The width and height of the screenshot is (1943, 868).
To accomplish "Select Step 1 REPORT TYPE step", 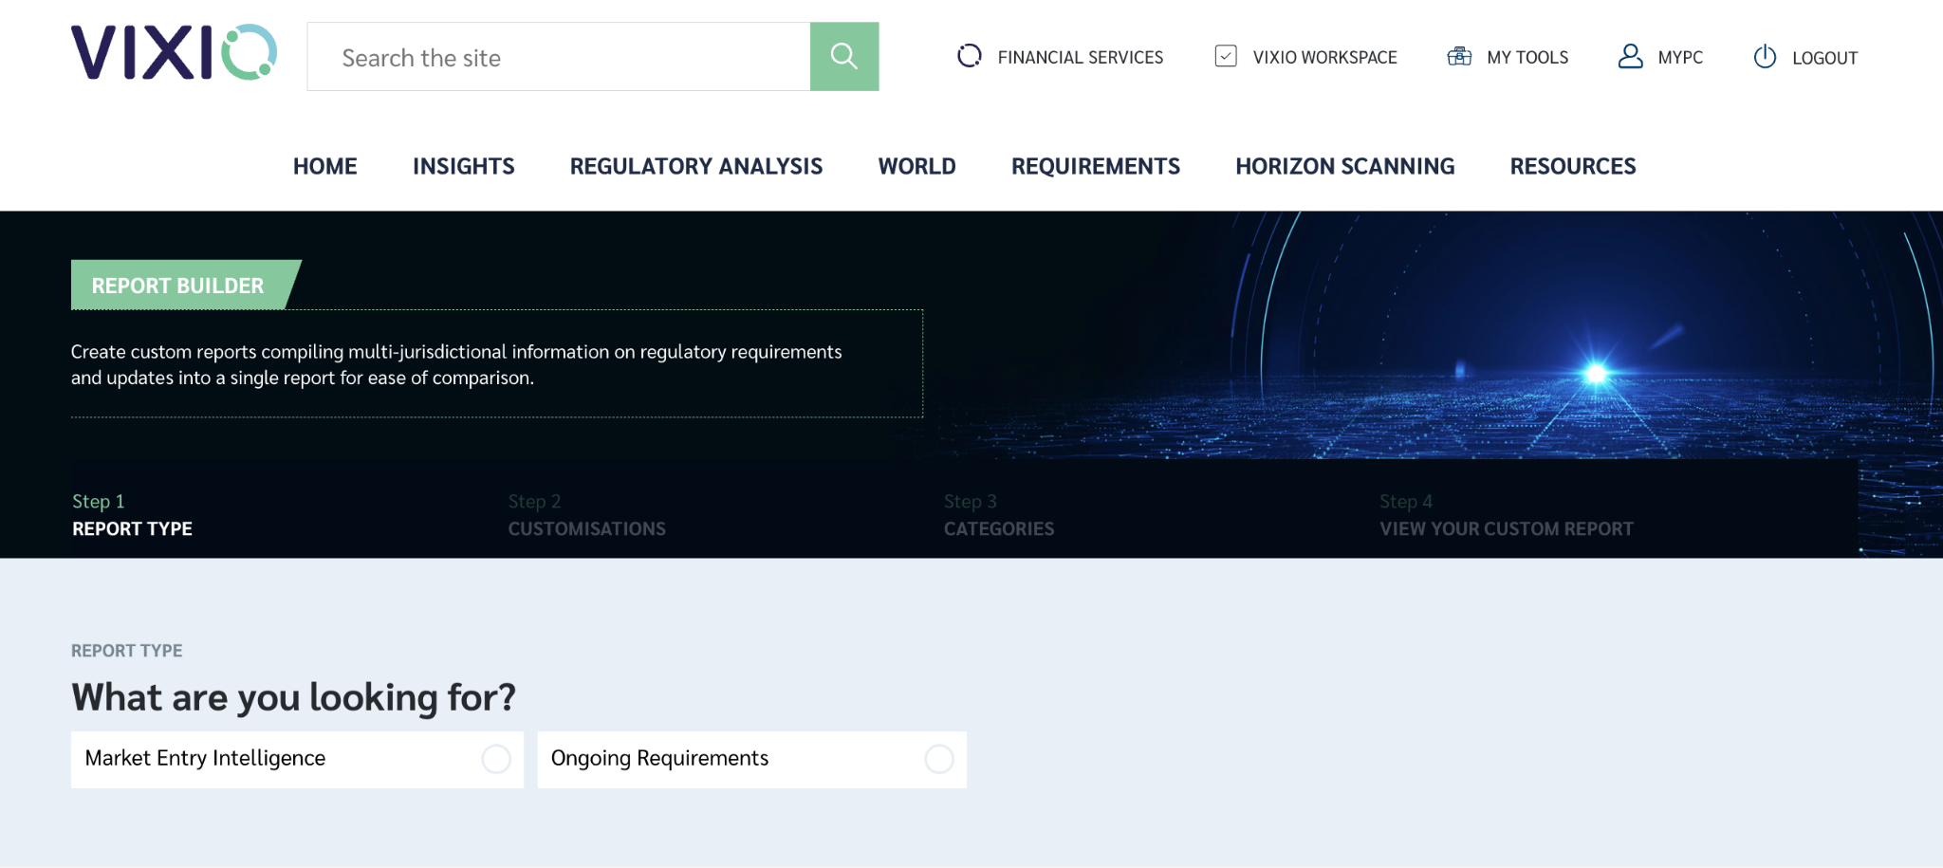I will click(x=133, y=515).
